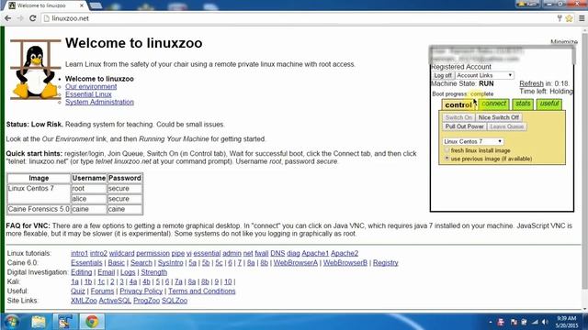588x330 pixels.
Task: Open Caine Essentials link
Action: click(86, 263)
